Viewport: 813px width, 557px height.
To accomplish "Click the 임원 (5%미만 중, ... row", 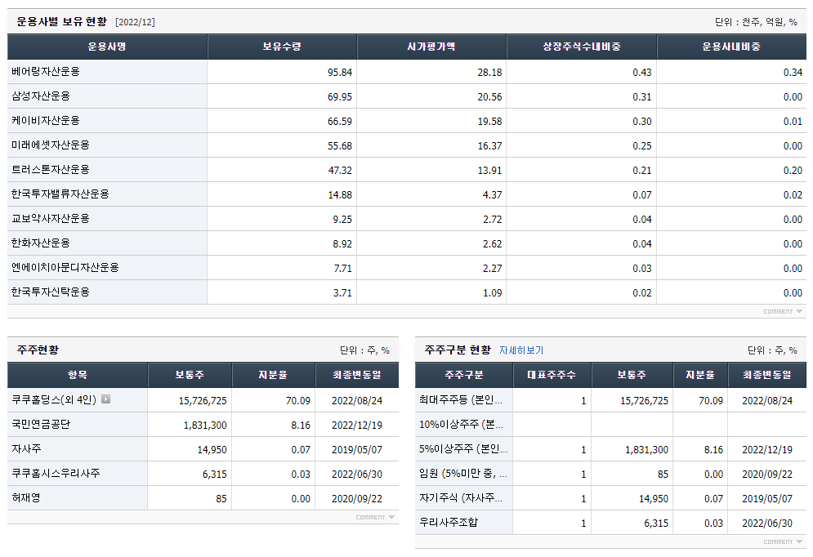I will tap(610, 473).
